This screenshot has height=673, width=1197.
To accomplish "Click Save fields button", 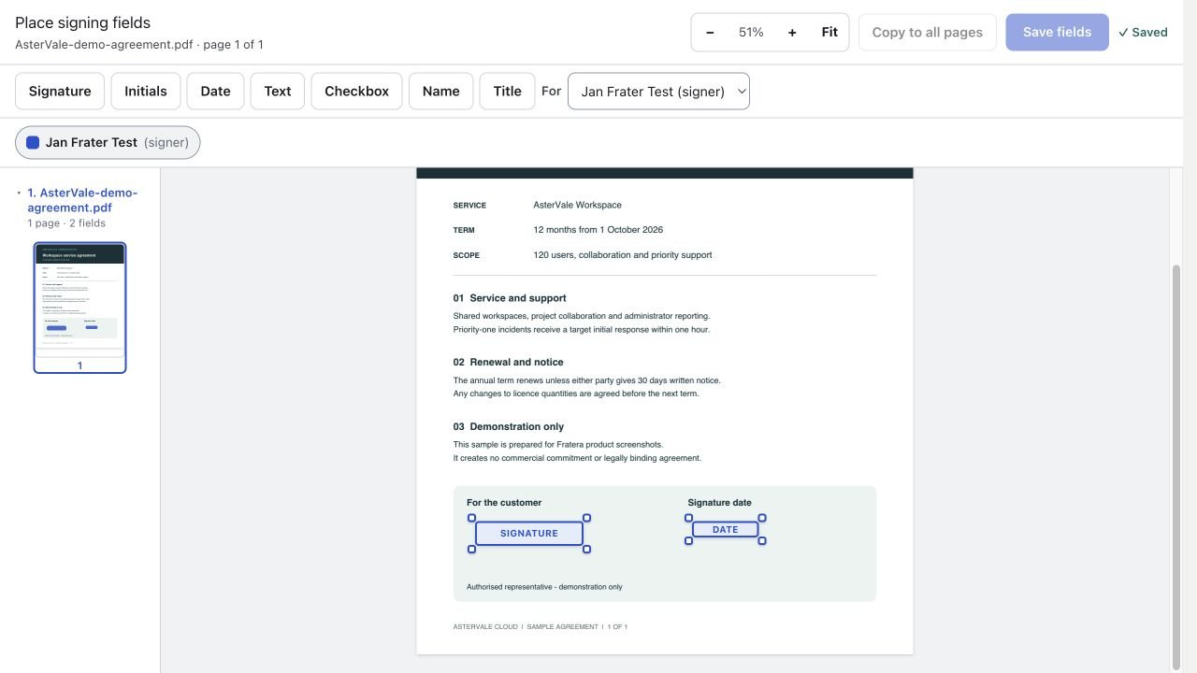I will [x=1058, y=33].
